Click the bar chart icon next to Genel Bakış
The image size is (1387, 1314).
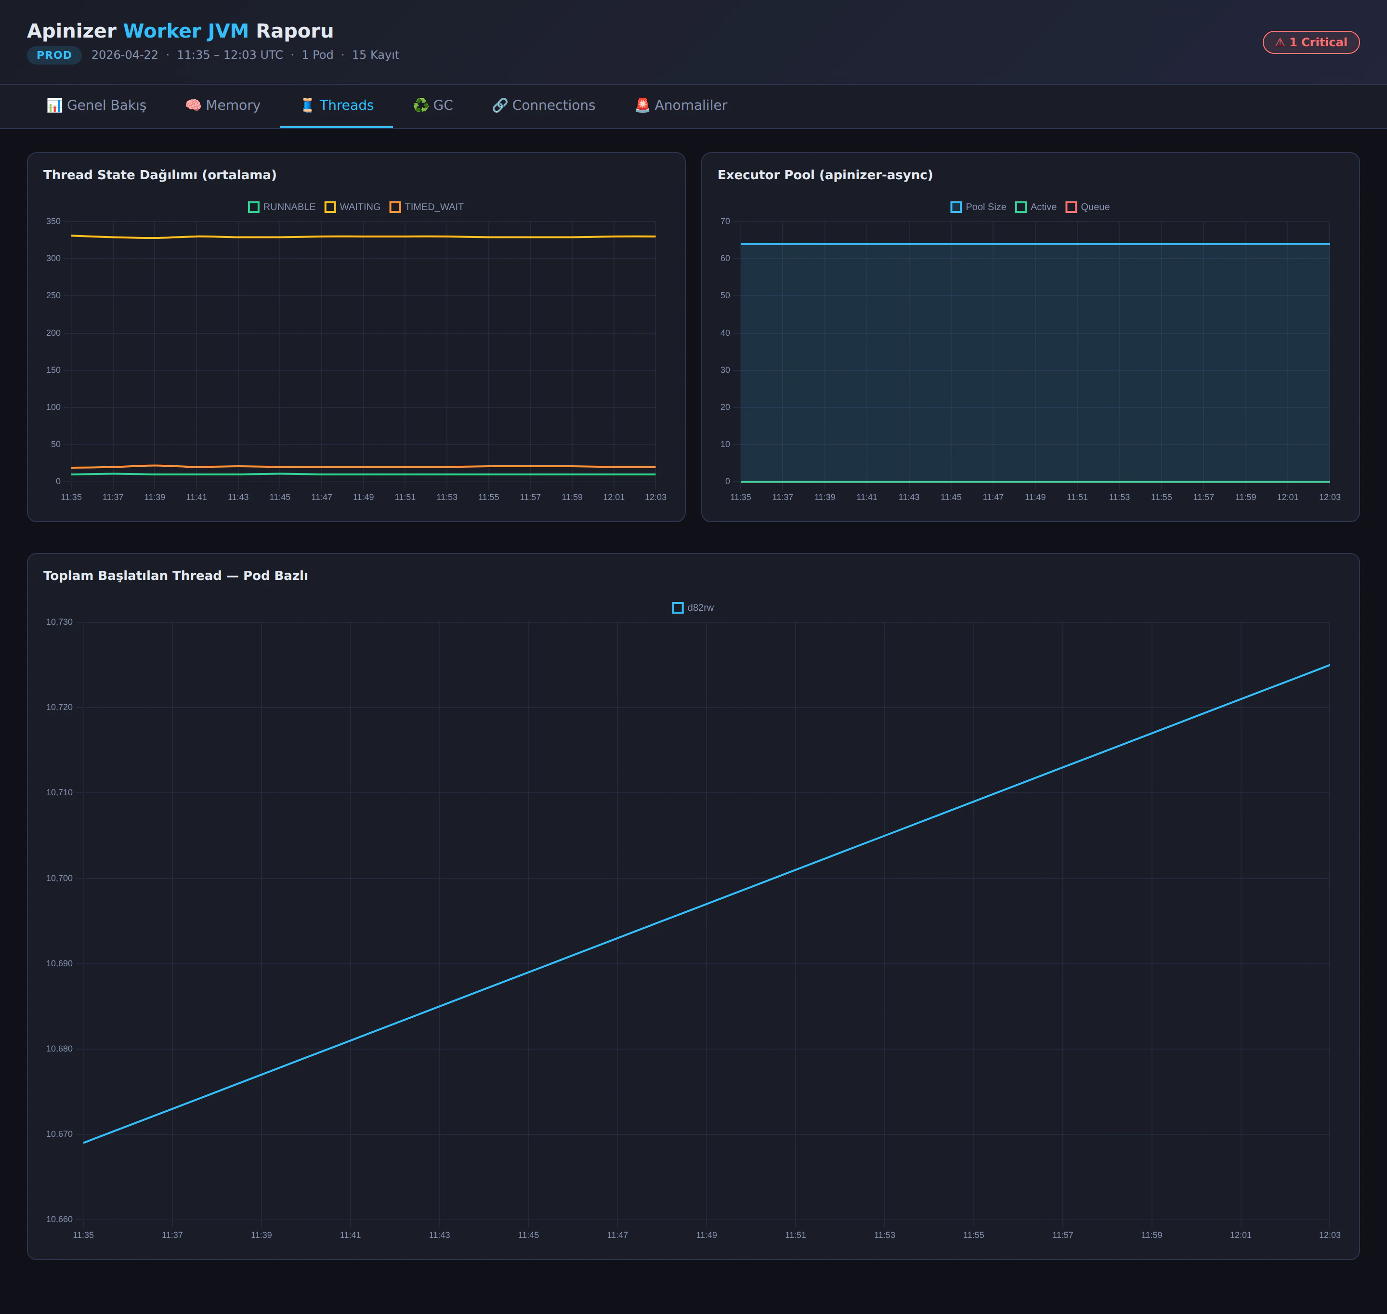pyautogui.click(x=54, y=105)
